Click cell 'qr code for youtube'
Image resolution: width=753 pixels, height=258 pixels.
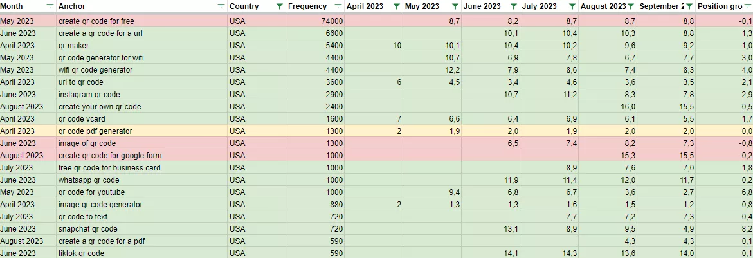(141, 192)
